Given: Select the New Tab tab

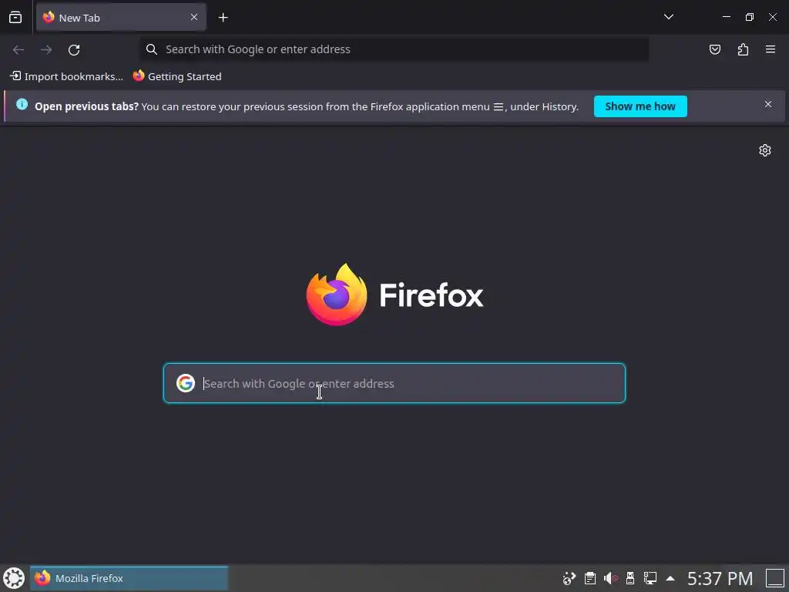Looking at the screenshot, I should [121, 18].
